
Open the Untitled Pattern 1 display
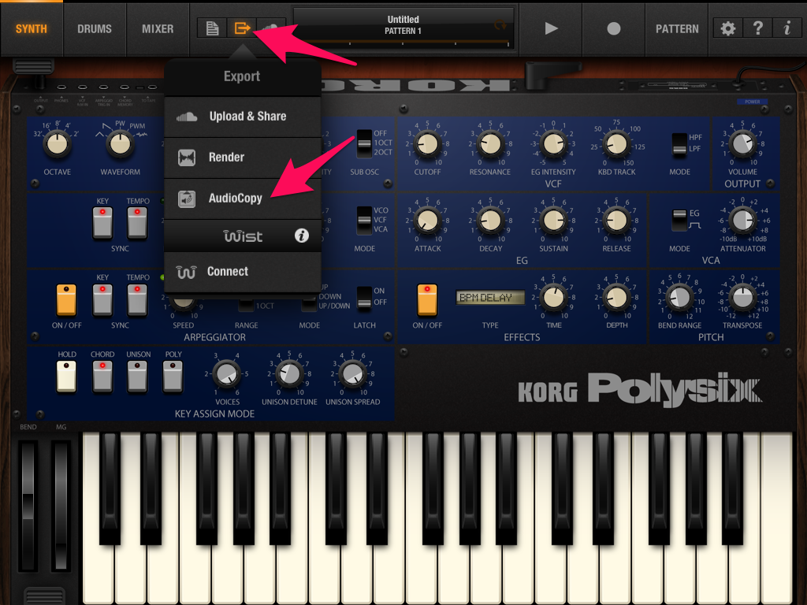[403, 29]
